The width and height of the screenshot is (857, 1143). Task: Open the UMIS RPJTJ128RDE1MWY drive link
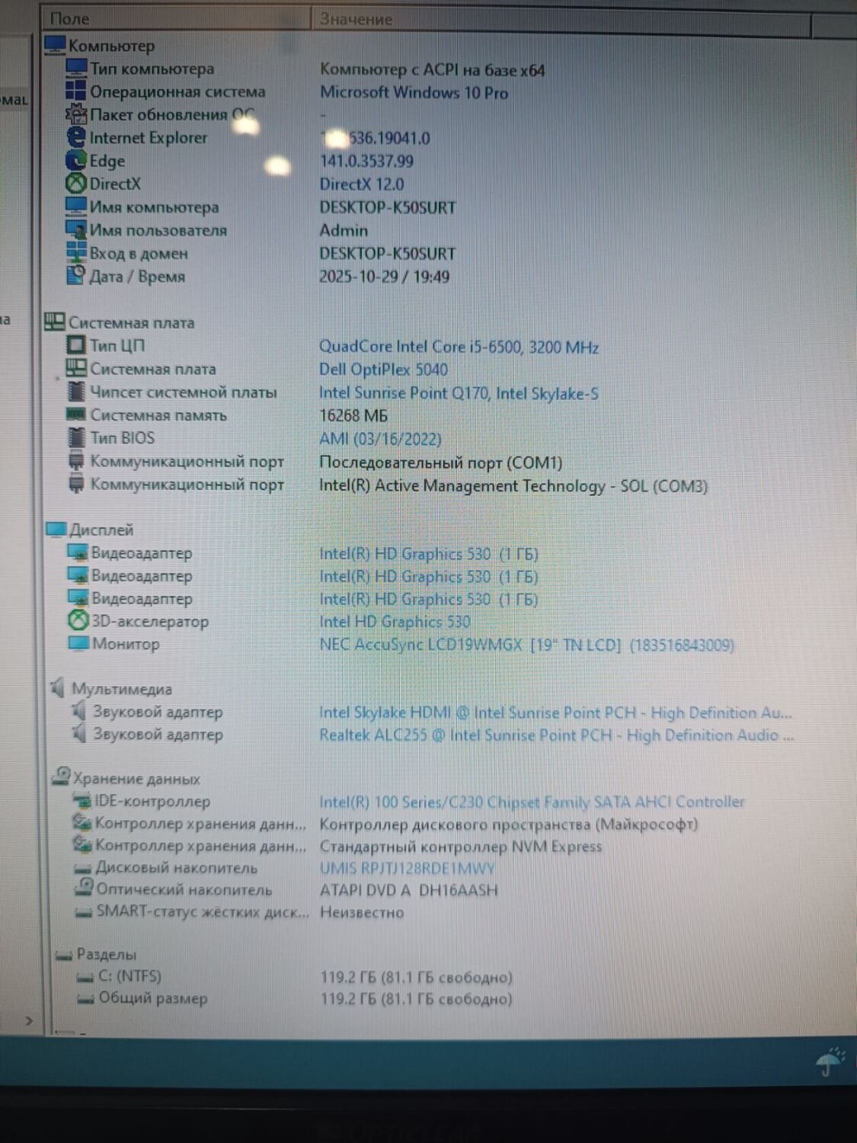click(x=407, y=867)
